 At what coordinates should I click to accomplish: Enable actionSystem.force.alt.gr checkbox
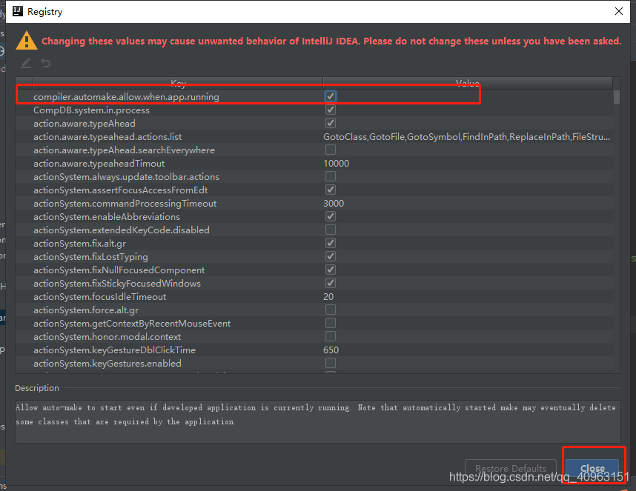pos(331,310)
